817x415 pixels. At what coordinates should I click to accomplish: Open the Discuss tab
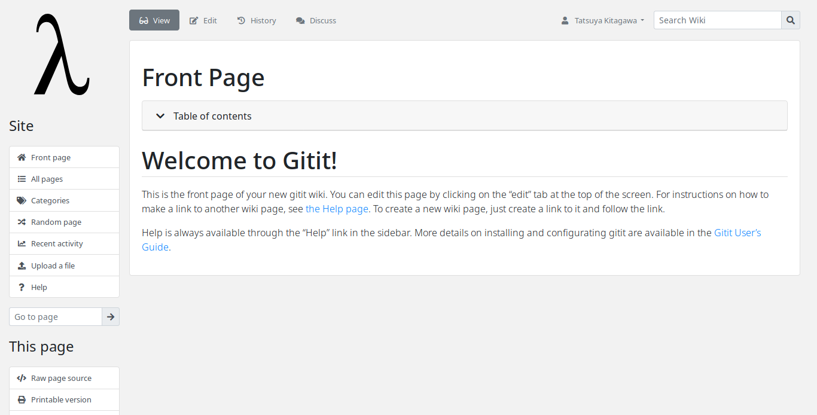pyautogui.click(x=316, y=20)
